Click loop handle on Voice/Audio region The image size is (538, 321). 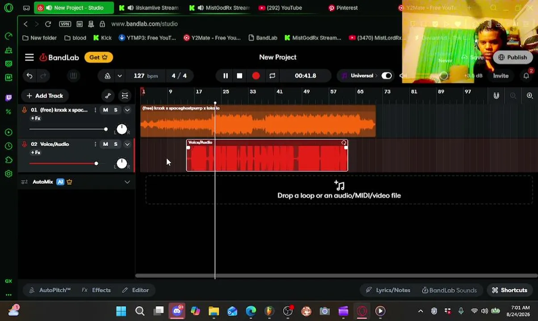pos(344,143)
